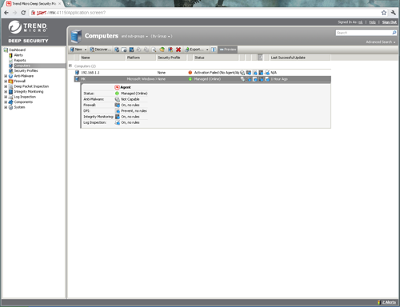Click Integrity Monitoring icon in MK row
The width and height of the screenshot is (400, 307).
pos(261,79)
